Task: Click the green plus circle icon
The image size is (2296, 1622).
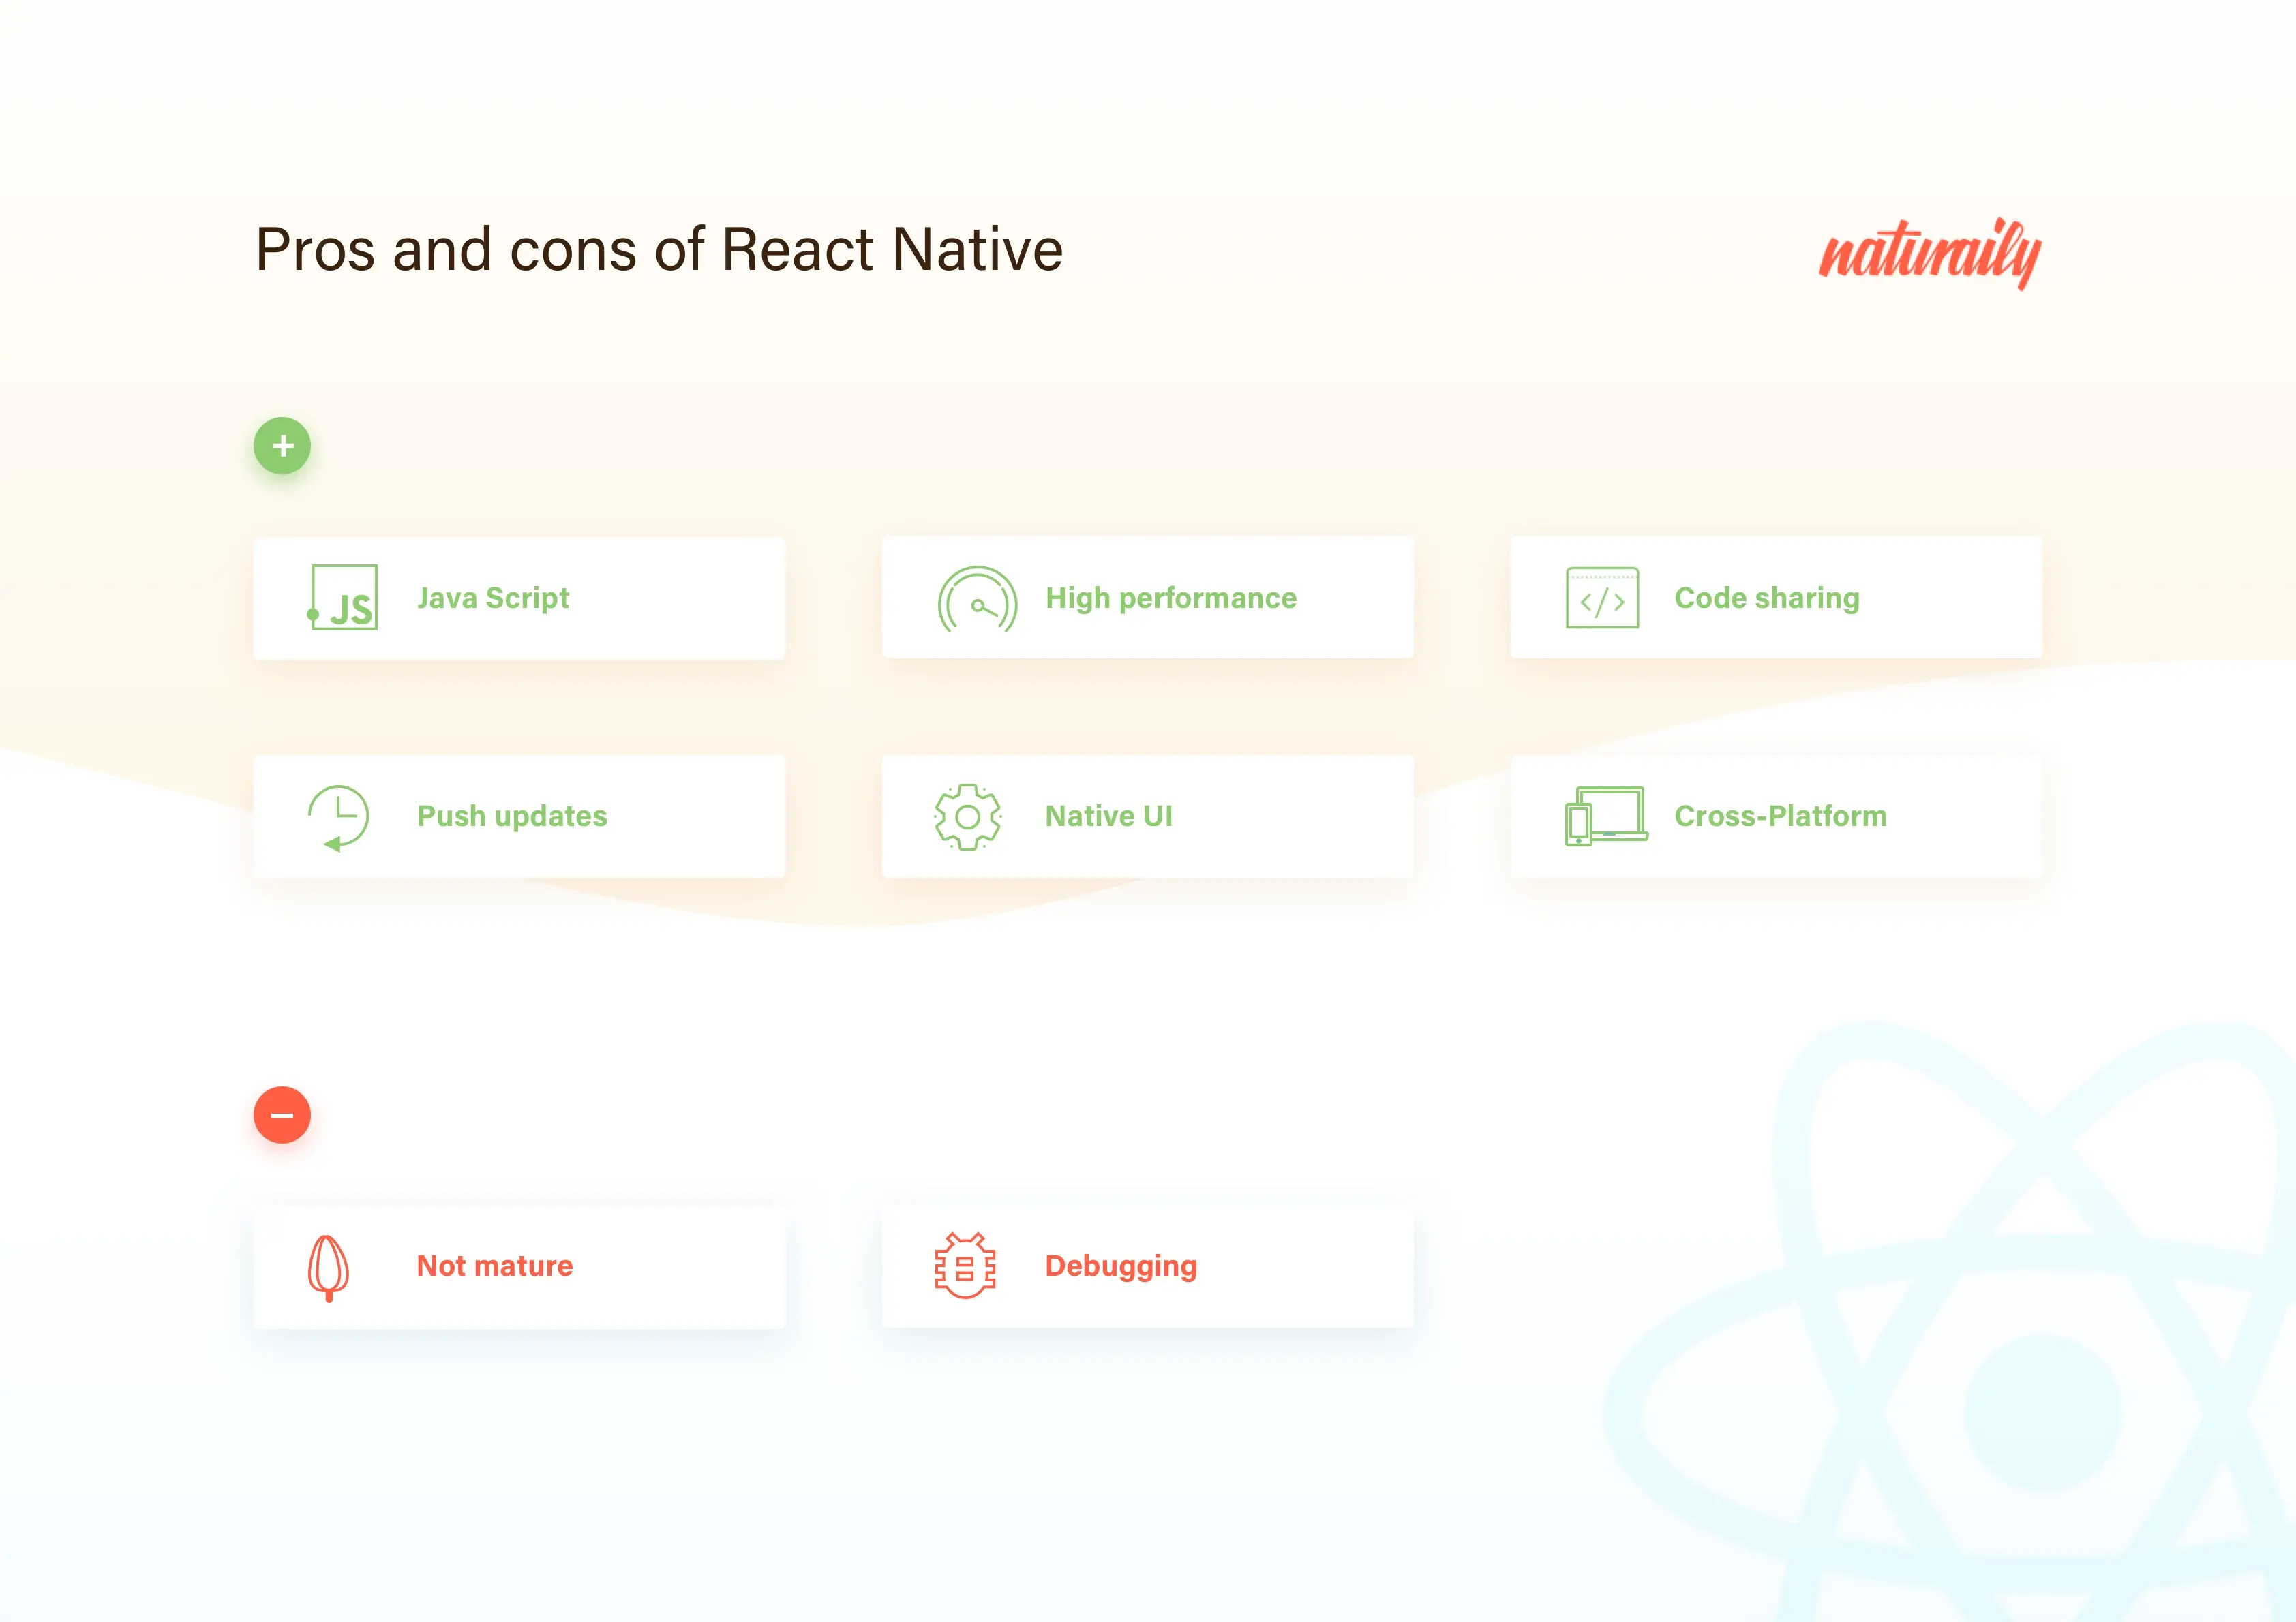Action: (x=282, y=446)
